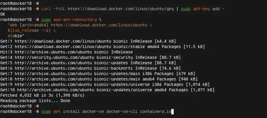This screenshot has width=267, height=118.
Task: Click the Docker GPG URL in curl command
Action: click(121, 9)
